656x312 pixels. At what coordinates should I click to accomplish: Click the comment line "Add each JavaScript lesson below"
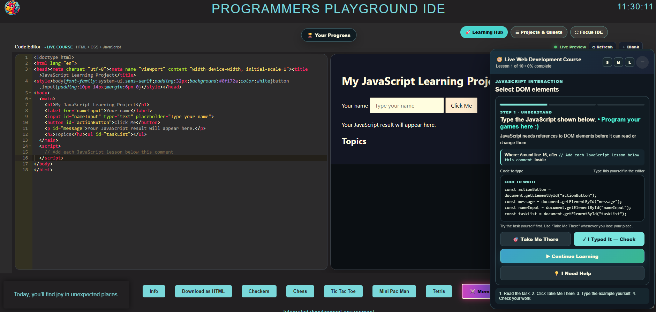109,152
